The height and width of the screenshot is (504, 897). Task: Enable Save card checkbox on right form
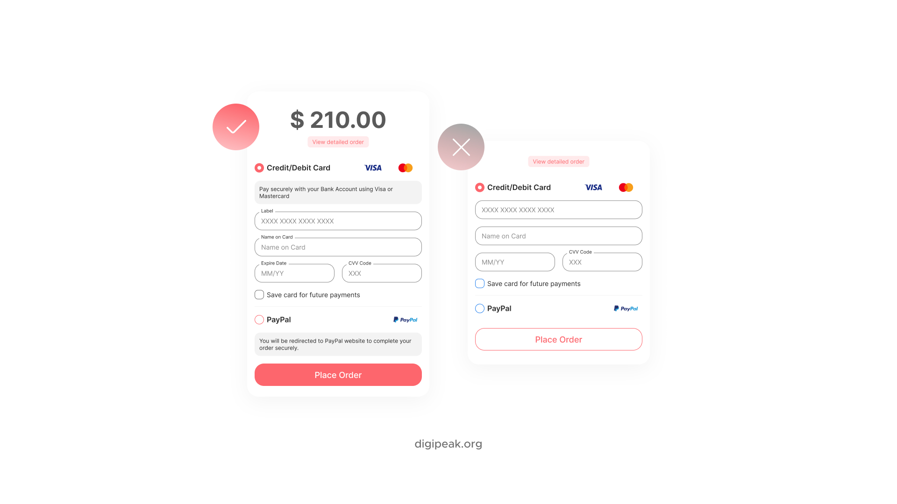[x=479, y=284]
